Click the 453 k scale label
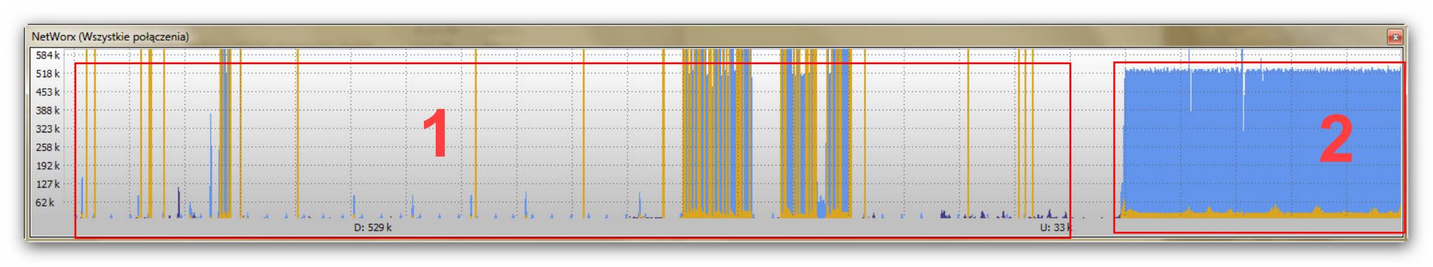Screen dimensions: 1433x267 click(x=48, y=92)
